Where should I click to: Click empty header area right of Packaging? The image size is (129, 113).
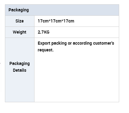tap(74, 10)
